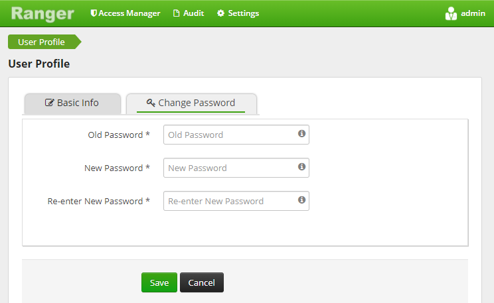The image size is (494, 303).
Task: Save the password changes
Action: pos(159,282)
